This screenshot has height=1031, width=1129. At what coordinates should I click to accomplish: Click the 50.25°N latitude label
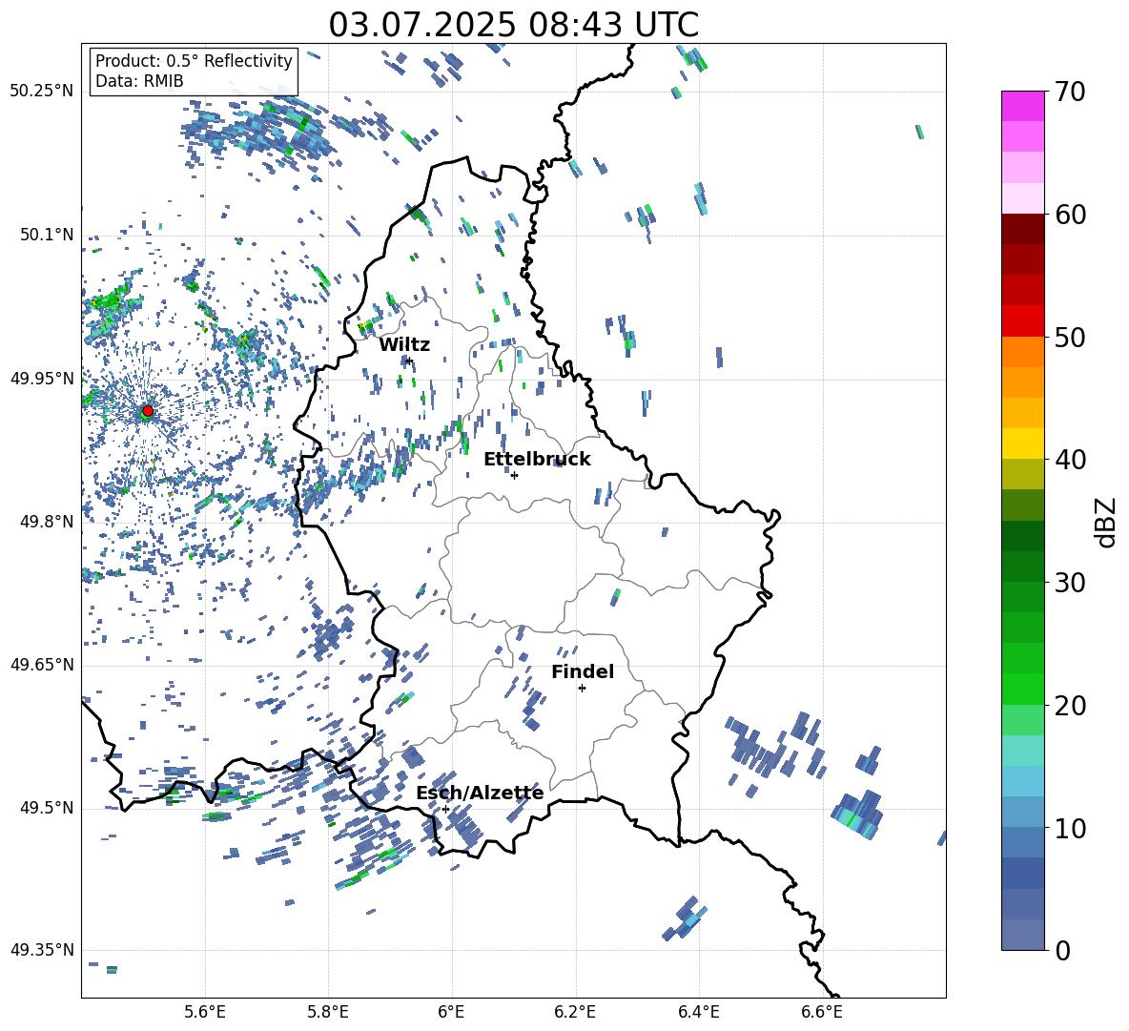(42, 92)
